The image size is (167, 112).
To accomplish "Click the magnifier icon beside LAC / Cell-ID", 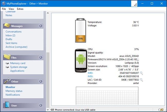I will (141, 80).
